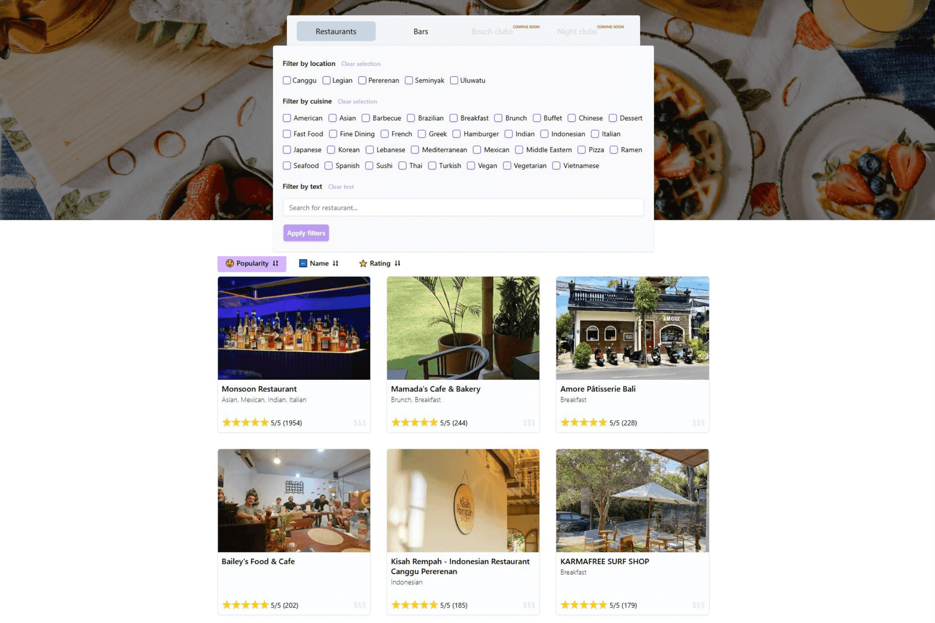Screen dimensions: 935x623
Task: Click Clear selection for location filter
Action: [x=360, y=63]
